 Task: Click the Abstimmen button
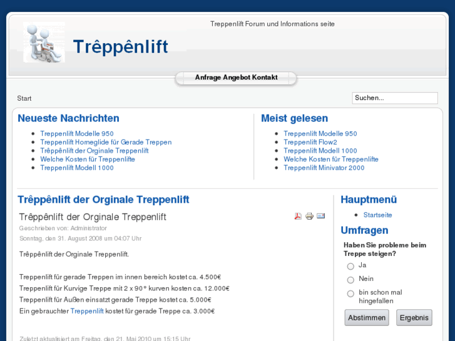pyautogui.click(x=367, y=318)
